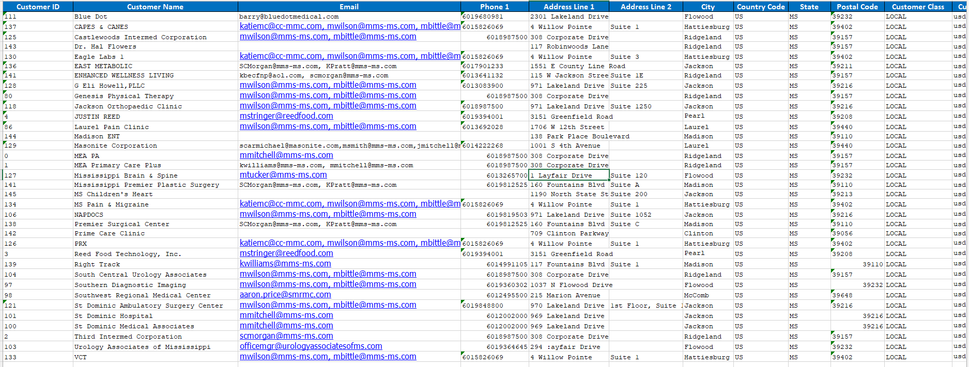Open the email link in St Dominic Hospital row
The width and height of the screenshot is (969, 367).
point(286,315)
